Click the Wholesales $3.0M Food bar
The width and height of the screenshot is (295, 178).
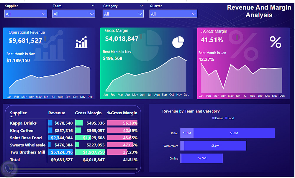tap(215, 146)
